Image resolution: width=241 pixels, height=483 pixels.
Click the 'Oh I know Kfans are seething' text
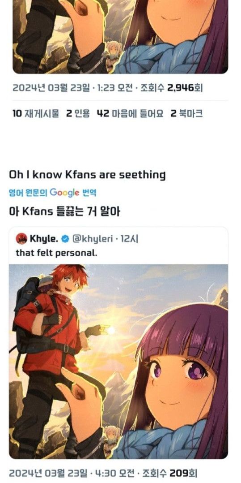click(87, 175)
